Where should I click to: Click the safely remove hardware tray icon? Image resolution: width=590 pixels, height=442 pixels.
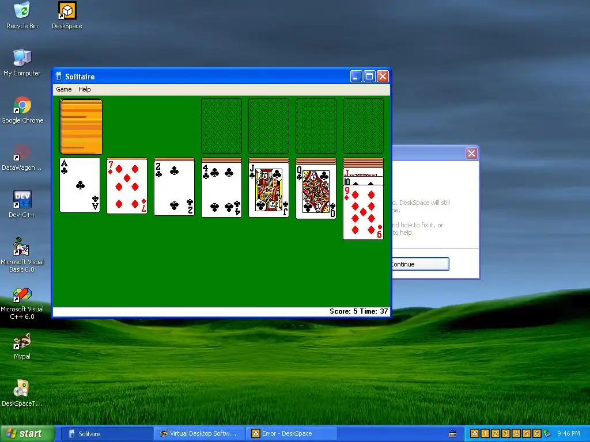tap(547, 433)
